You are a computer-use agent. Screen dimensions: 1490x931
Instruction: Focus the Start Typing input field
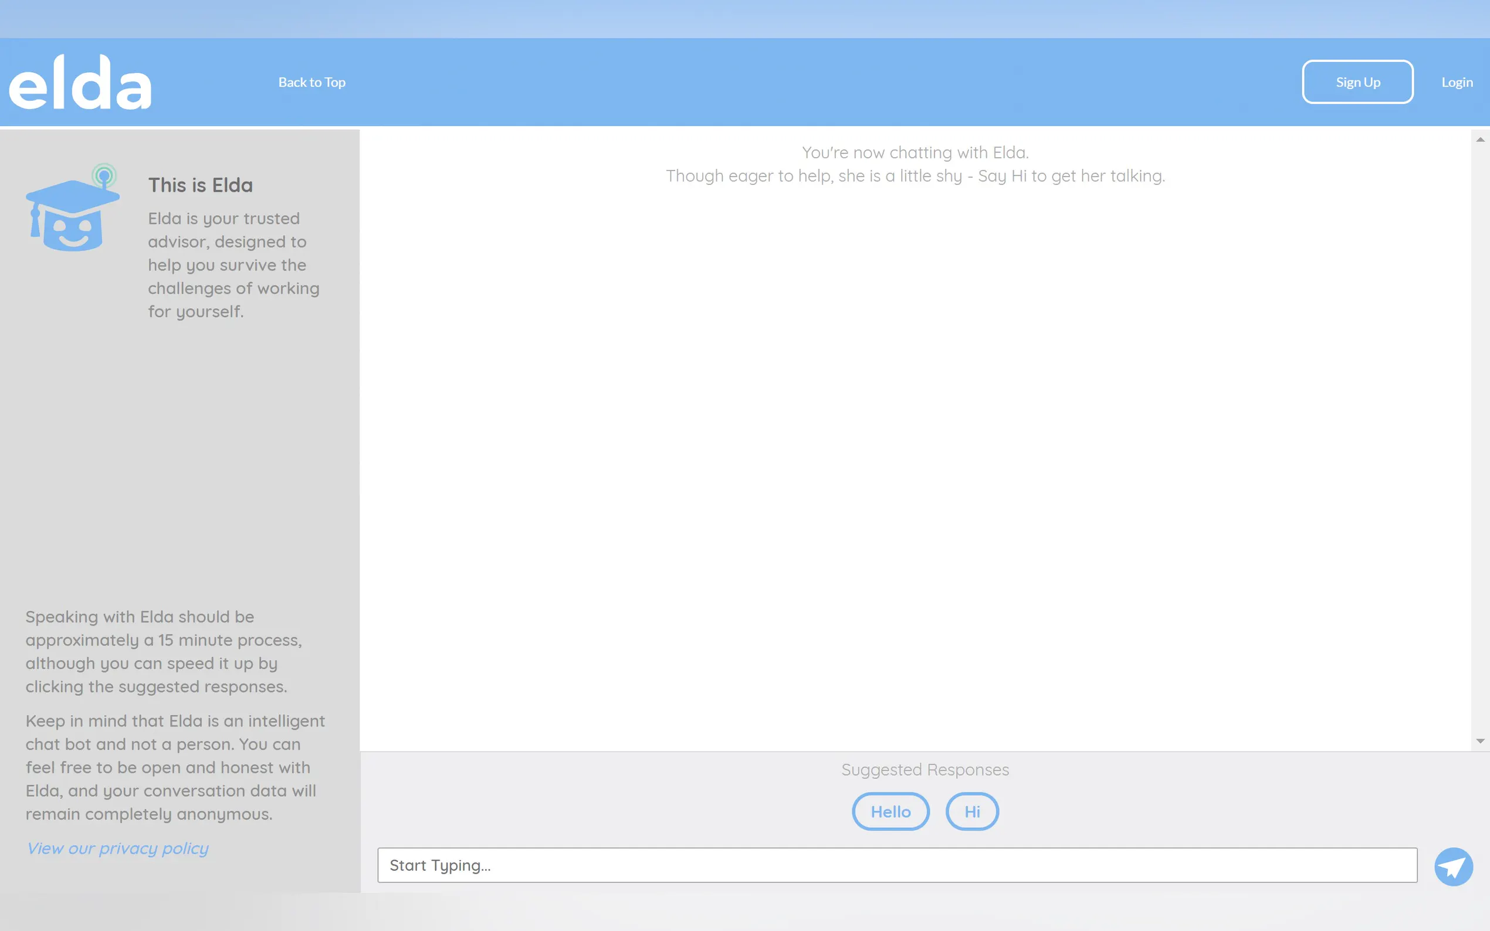[x=897, y=865]
